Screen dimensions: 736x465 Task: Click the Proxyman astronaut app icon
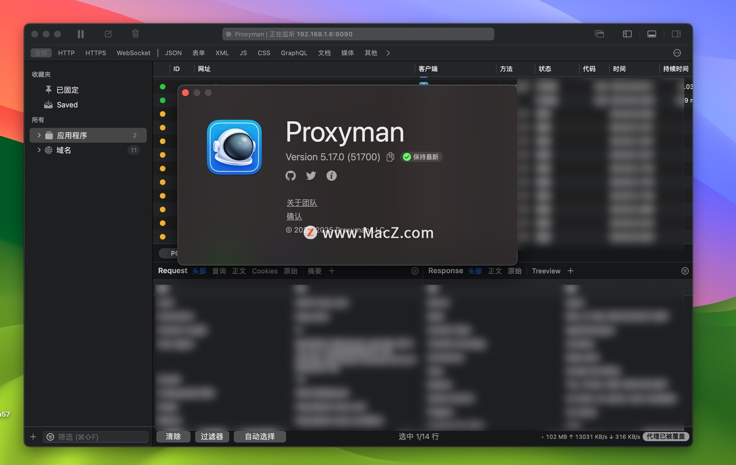click(x=234, y=147)
